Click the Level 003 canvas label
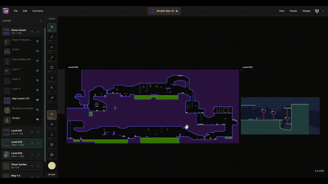 pyautogui.click(x=248, y=67)
